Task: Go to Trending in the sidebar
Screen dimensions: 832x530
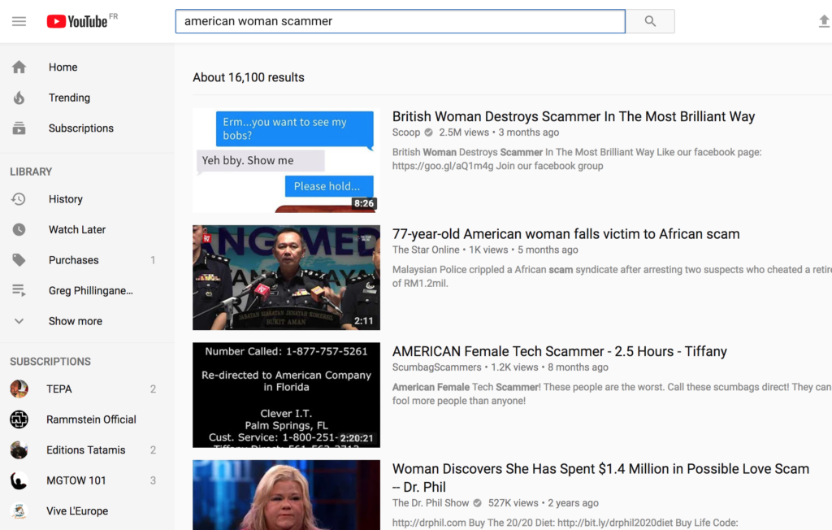Action: click(x=70, y=98)
